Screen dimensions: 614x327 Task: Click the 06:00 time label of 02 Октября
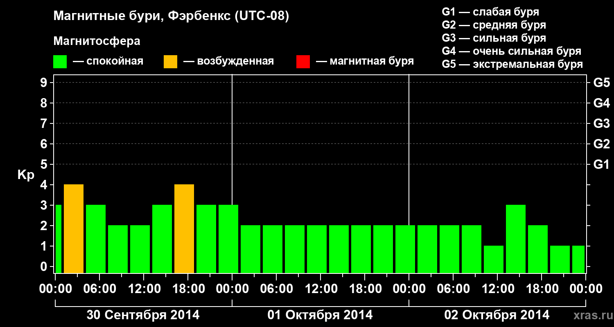point(453,289)
